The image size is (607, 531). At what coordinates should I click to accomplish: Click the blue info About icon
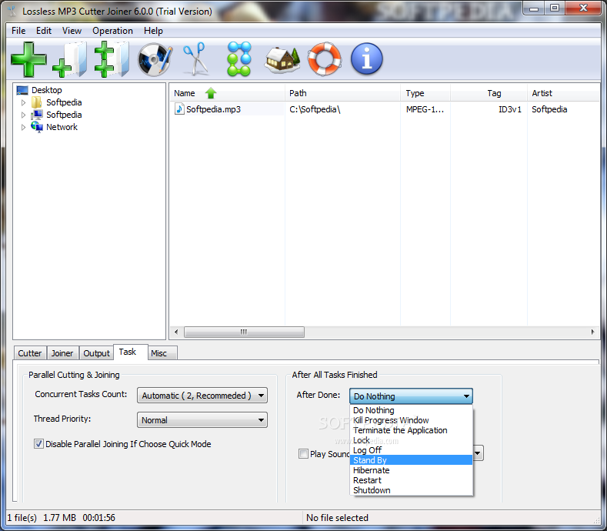point(367,58)
